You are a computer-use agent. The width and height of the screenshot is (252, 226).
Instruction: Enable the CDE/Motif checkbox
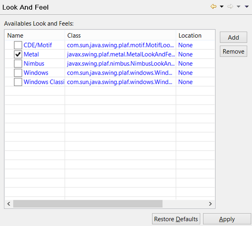point(18,45)
